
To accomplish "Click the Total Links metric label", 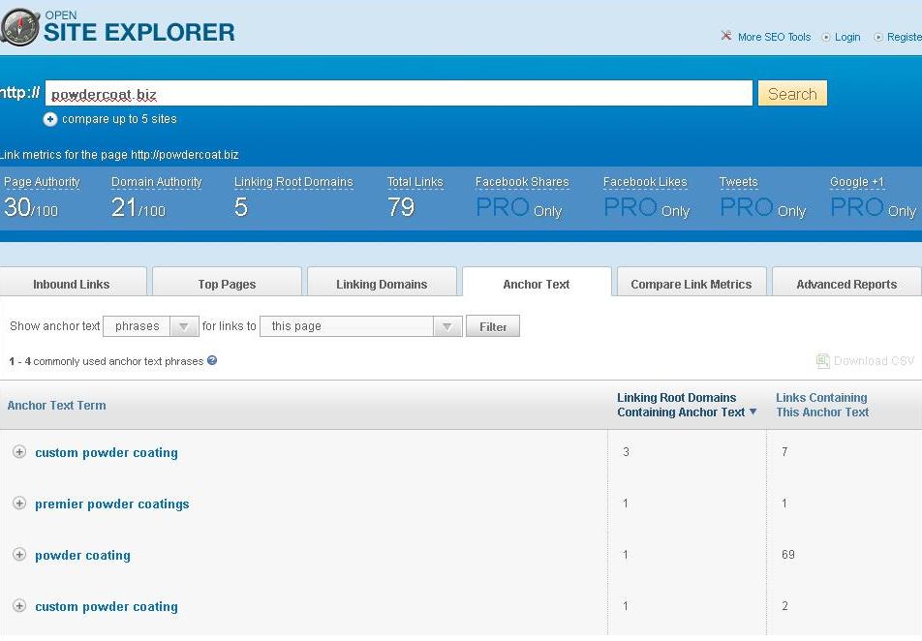I will point(415,182).
